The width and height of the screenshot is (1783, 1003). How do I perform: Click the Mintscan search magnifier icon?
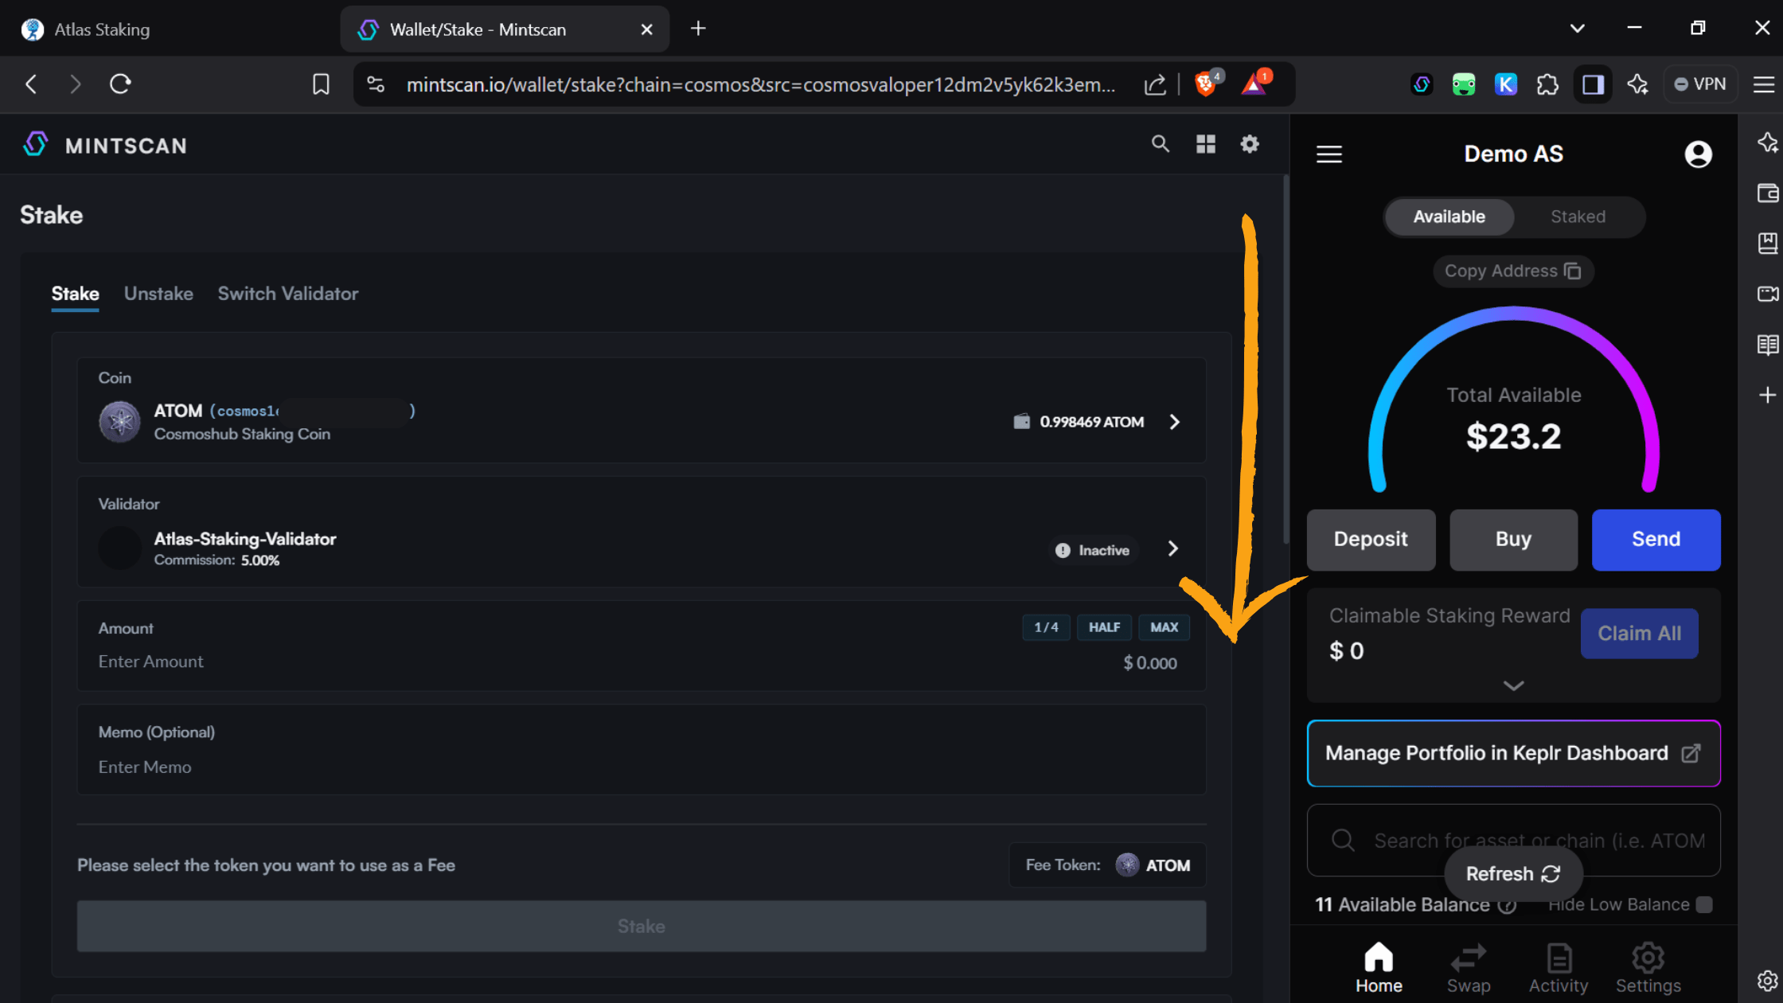1161,144
